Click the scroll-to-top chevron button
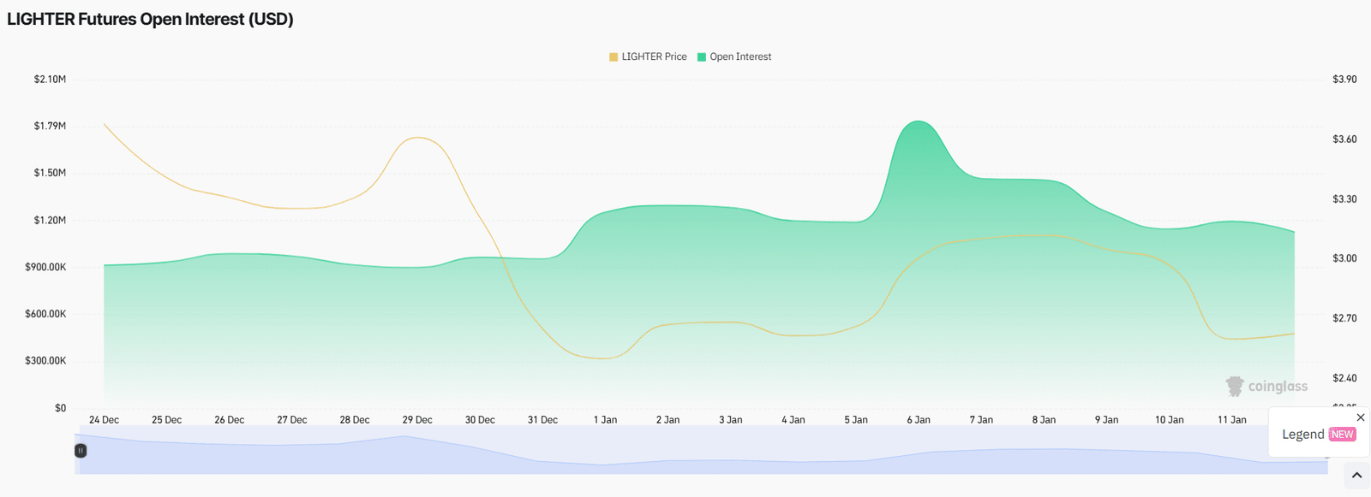 1356,475
